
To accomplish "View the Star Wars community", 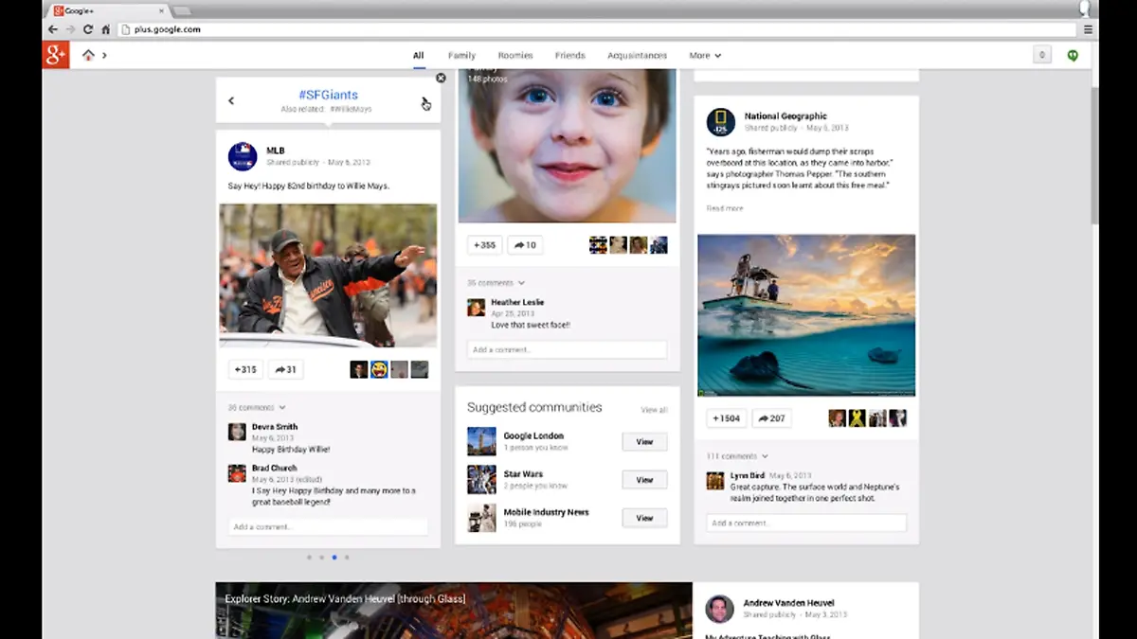I will tap(644, 480).
